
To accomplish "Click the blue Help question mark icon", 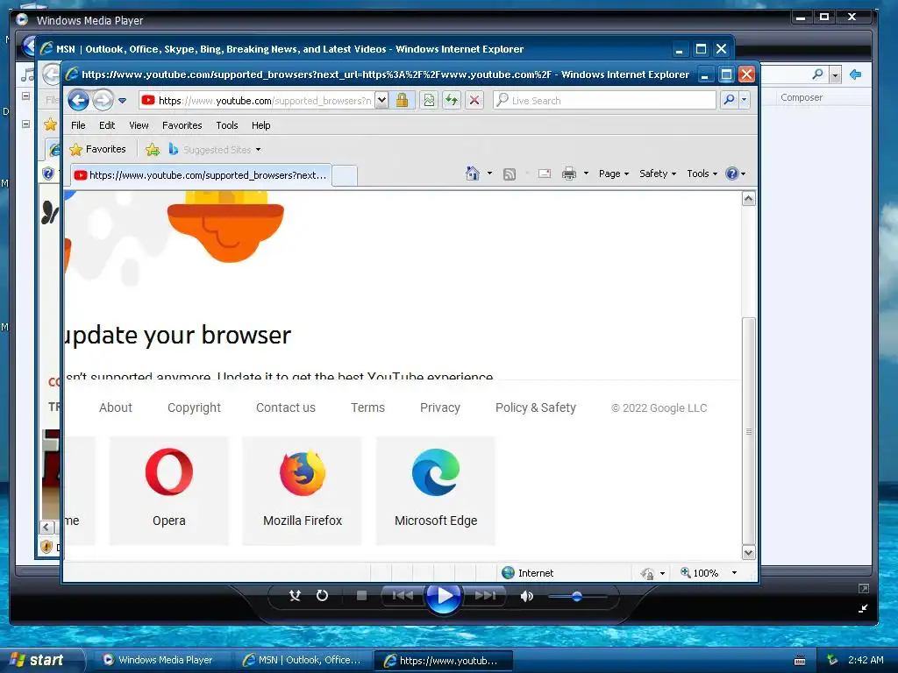I will (x=732, y=174).
